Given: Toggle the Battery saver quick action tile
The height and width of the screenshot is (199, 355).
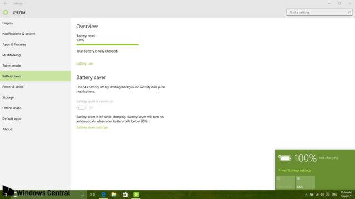Looking at the screenshot, I should [x=285, y=182].
